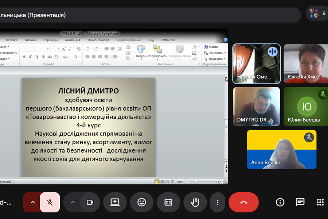328x219 pixels.
Task: Open the Анимация ribbon tab
Action: click(73, 40)
